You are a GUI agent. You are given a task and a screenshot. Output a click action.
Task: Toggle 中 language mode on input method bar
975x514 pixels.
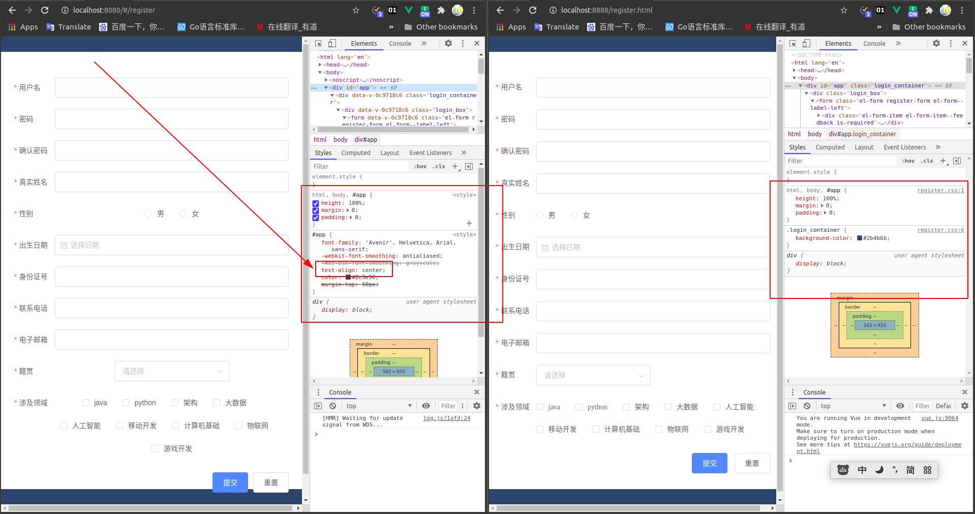pos(862,470)
